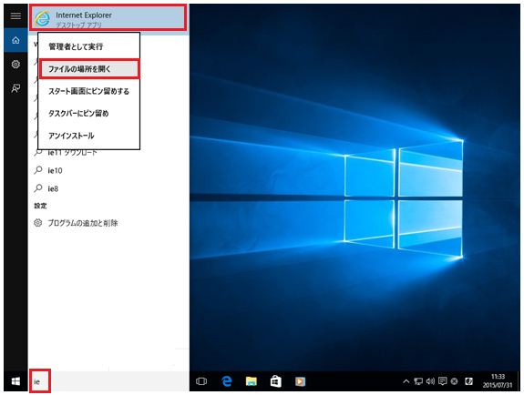Open the Action Center notification icon
Screen dimensions: 524x395
pyautogui.click(x=443, y=381)
